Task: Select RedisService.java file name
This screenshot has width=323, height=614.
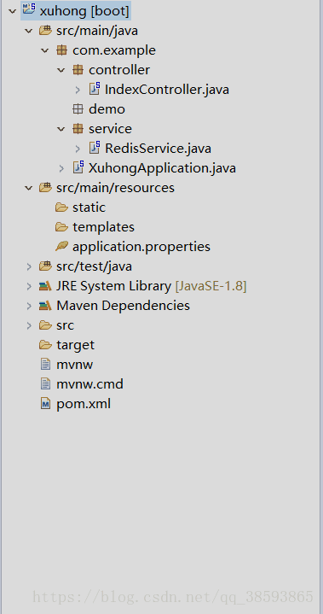Action: [158, 149]
